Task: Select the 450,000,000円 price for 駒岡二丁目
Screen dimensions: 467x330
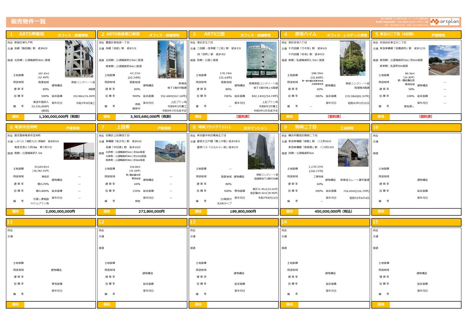Action: tap(333, 212)
